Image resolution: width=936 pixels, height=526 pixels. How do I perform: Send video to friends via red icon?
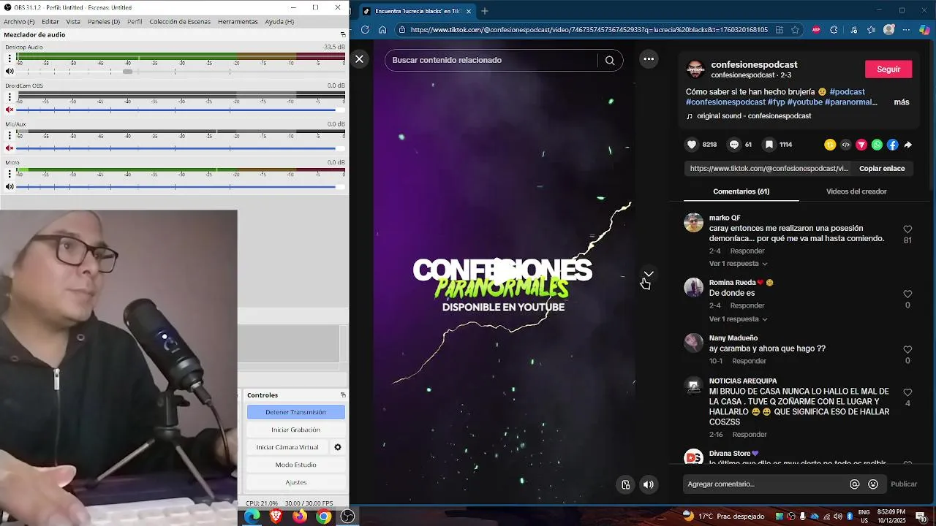click(x=861, y=145)
